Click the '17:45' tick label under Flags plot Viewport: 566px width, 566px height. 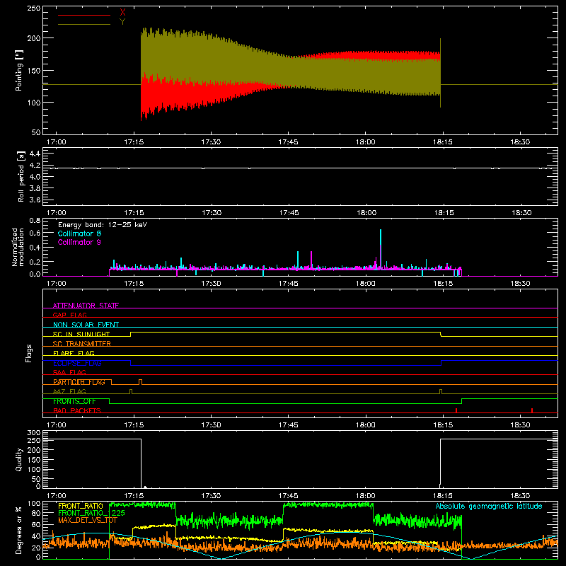point(288,425)
